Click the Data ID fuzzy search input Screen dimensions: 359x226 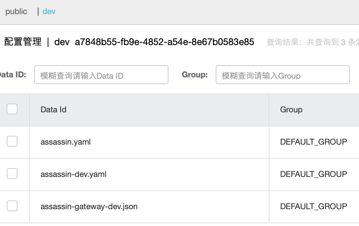pyautogui.click(x=101, y=75)
